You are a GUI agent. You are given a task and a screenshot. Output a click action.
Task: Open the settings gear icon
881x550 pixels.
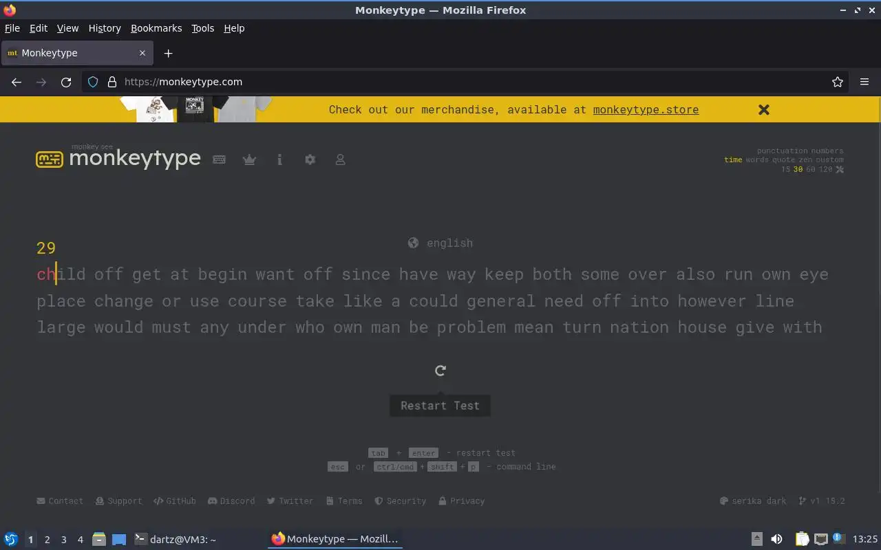(310, 159)
